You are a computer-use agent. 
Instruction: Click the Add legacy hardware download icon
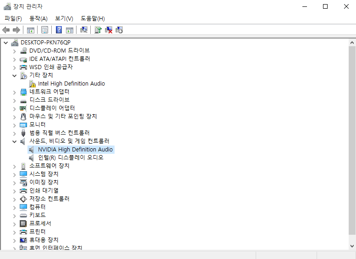pyautogui.click(x=119, y=30)
